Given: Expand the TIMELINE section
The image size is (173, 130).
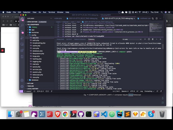Looking at the screenshot, I should (31, 86).
